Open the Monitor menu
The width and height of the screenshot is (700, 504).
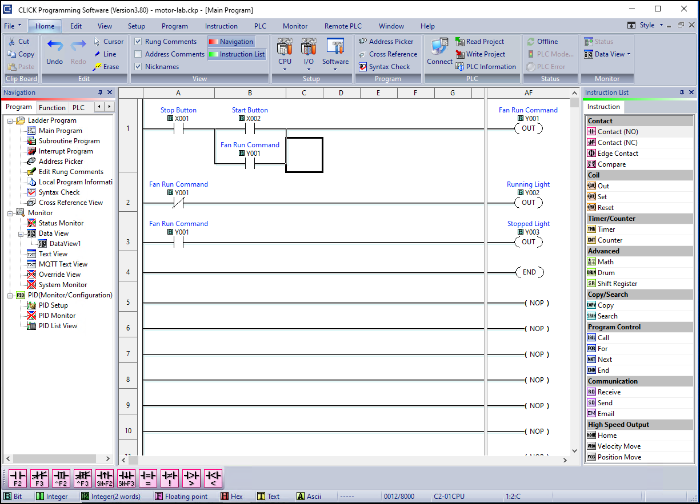point(295,26)
